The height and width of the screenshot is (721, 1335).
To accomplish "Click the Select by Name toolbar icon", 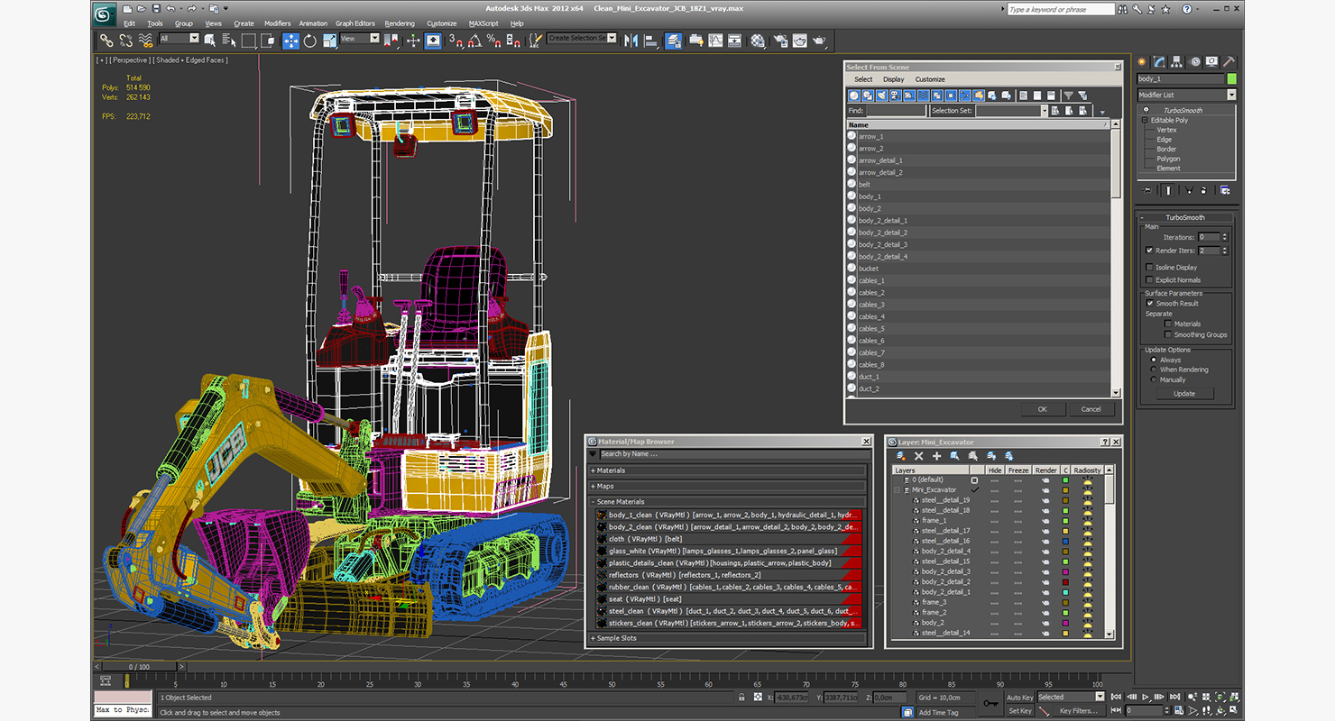I will 228,41.
